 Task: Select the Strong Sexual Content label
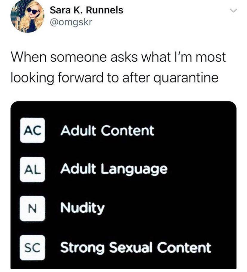click(x=136, y=248)
